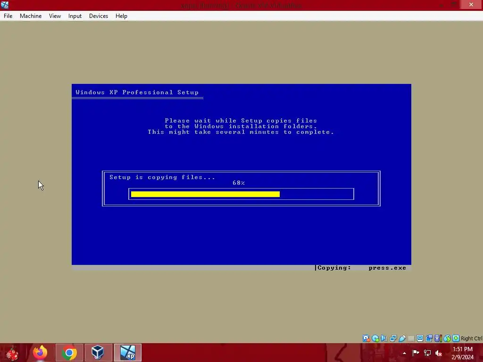Click the VirtualBox window icon in title bar
483x362 pixels.
(5, 5)
